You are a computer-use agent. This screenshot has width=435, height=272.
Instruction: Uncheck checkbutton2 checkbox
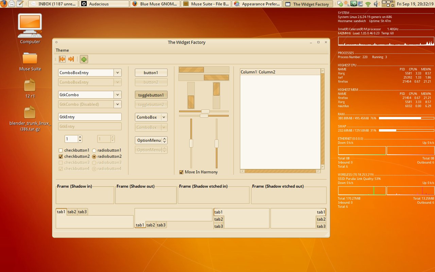click(x=60, y=156)
